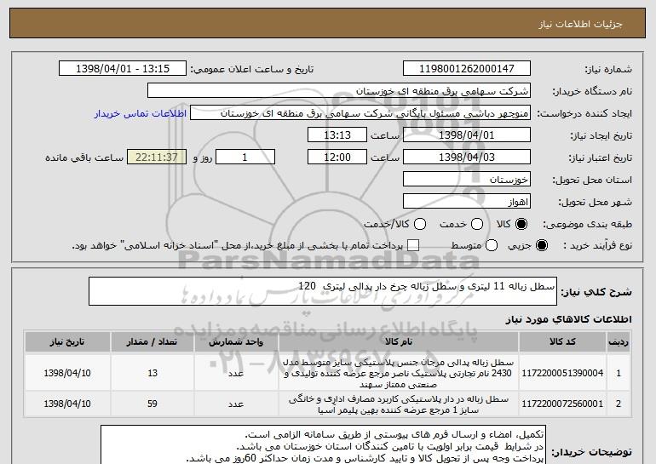Click the need creation date 1398/04/01 field
Screen dimensions: 656x464
(x=467, y=135)
